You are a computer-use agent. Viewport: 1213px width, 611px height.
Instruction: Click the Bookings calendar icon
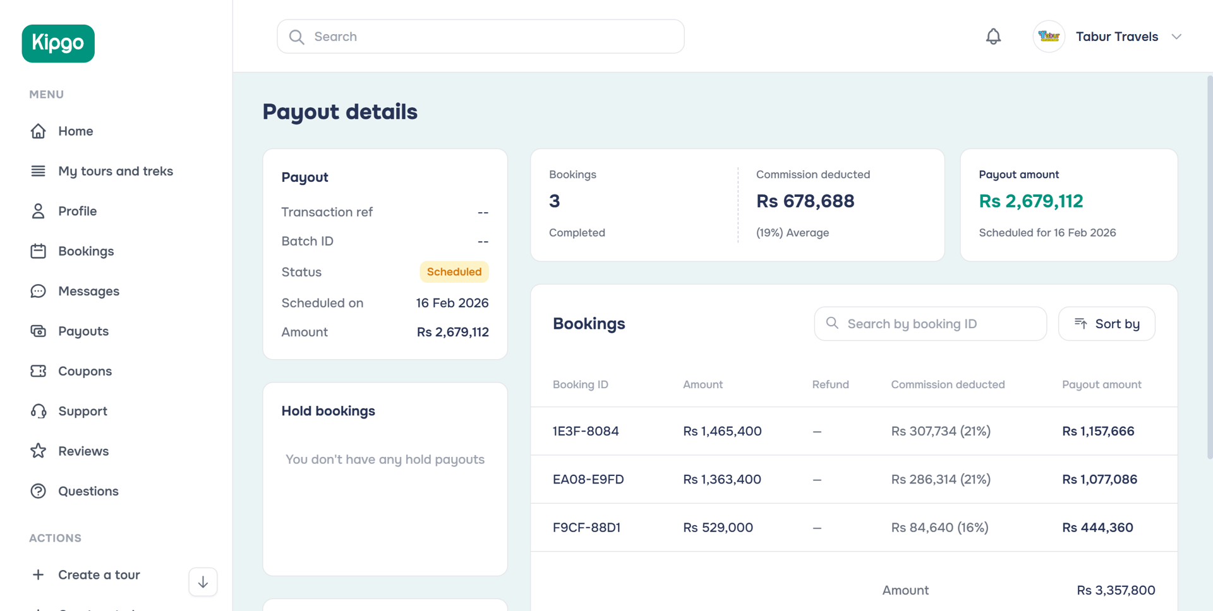[39, 251]
